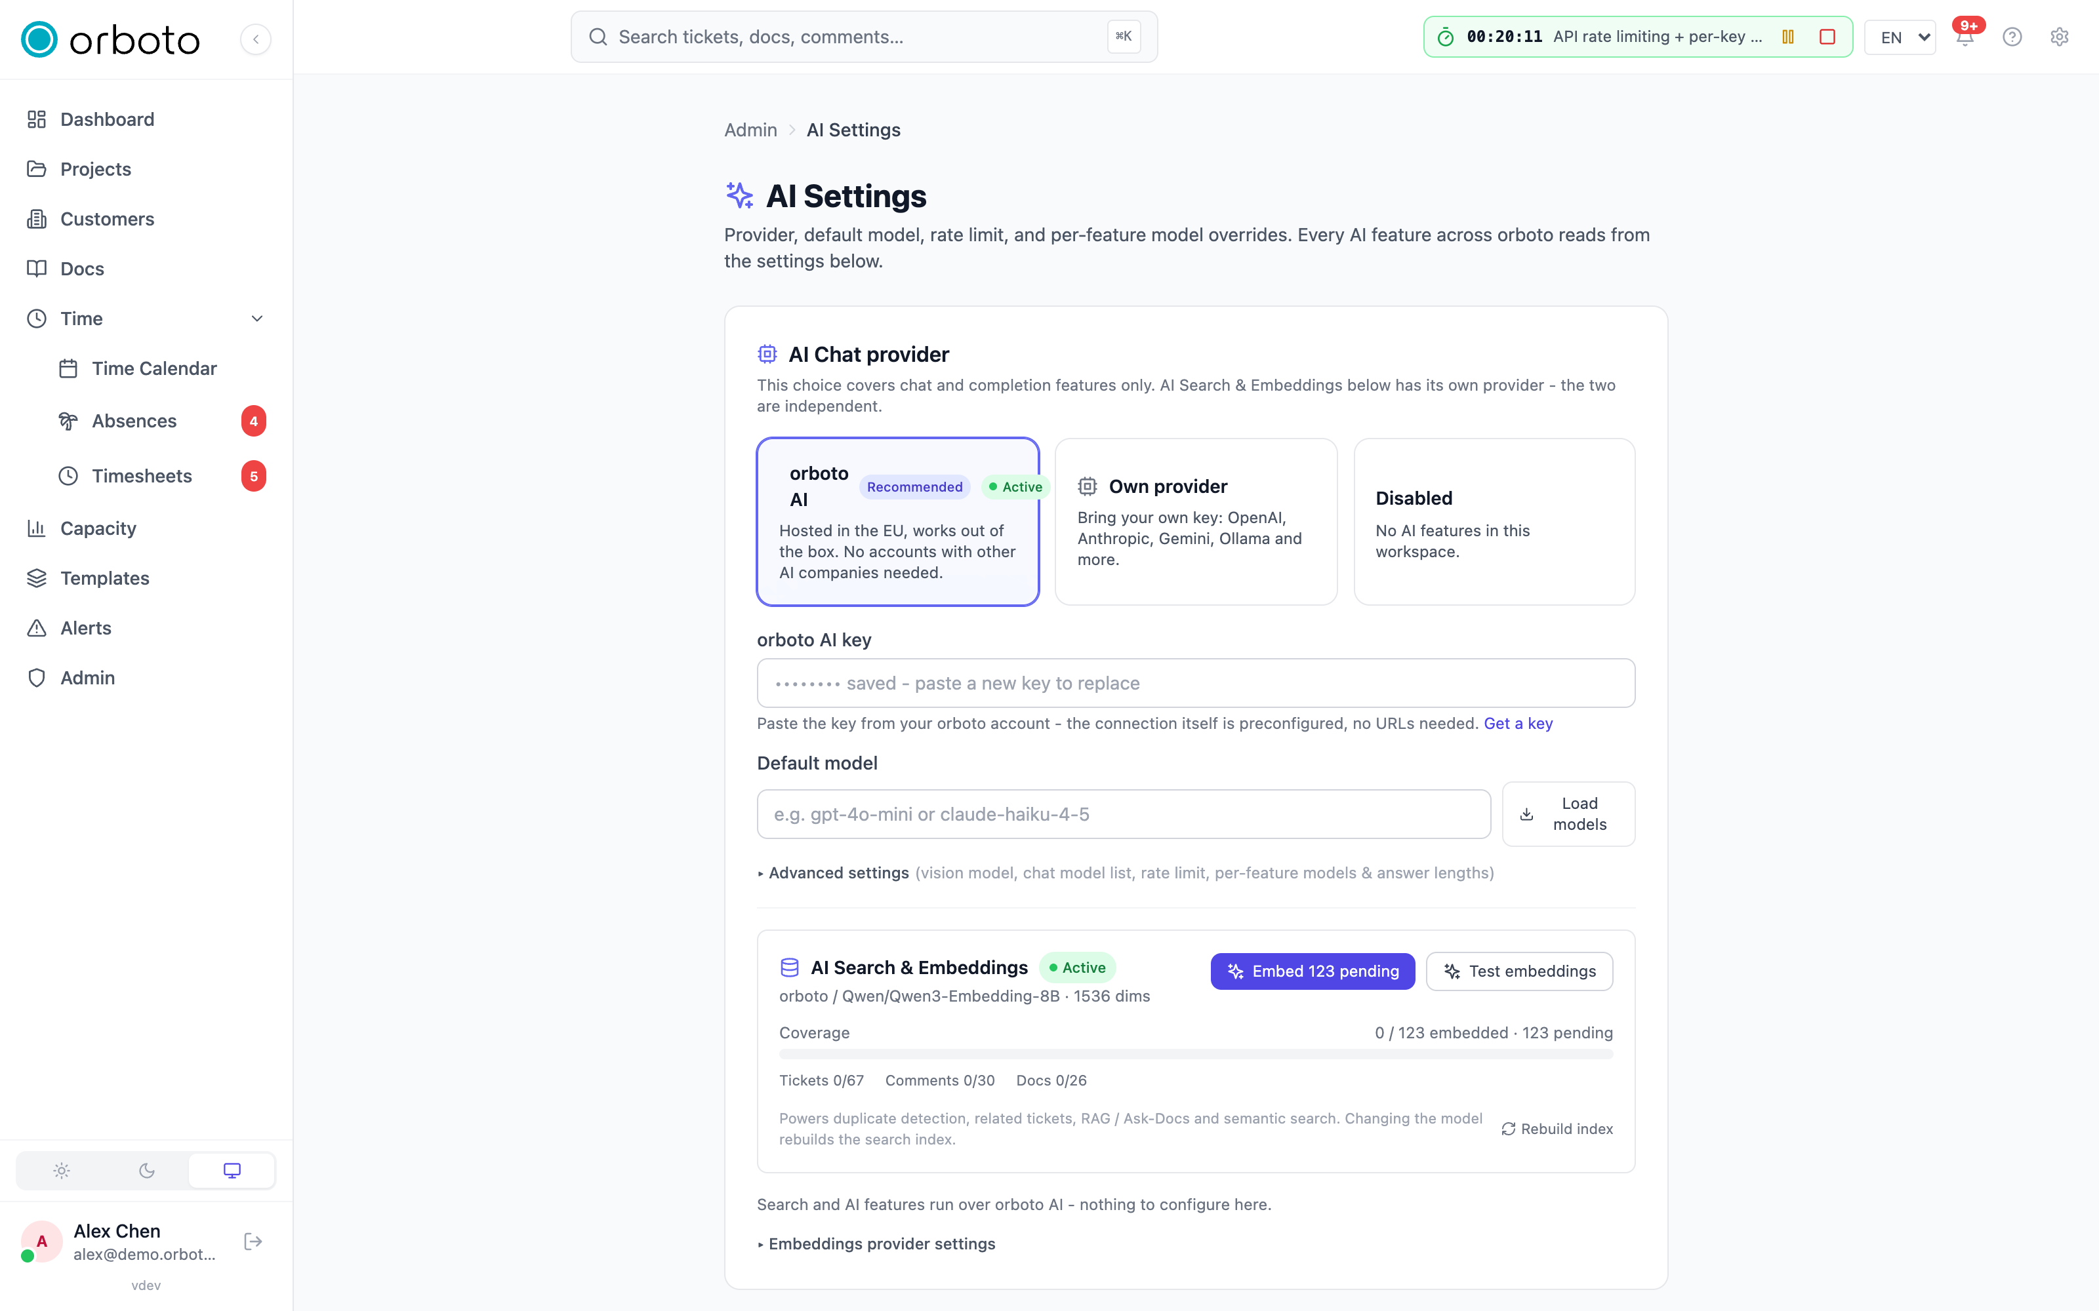Click the embedding coverage progress bar
2099x1311 pixels.
click(1196, 1054)
